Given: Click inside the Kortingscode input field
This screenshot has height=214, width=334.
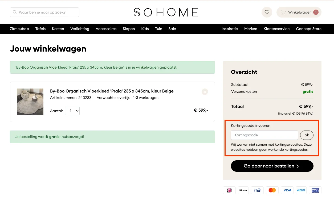Looking at the screenshot, I should (x=264, y=135).
